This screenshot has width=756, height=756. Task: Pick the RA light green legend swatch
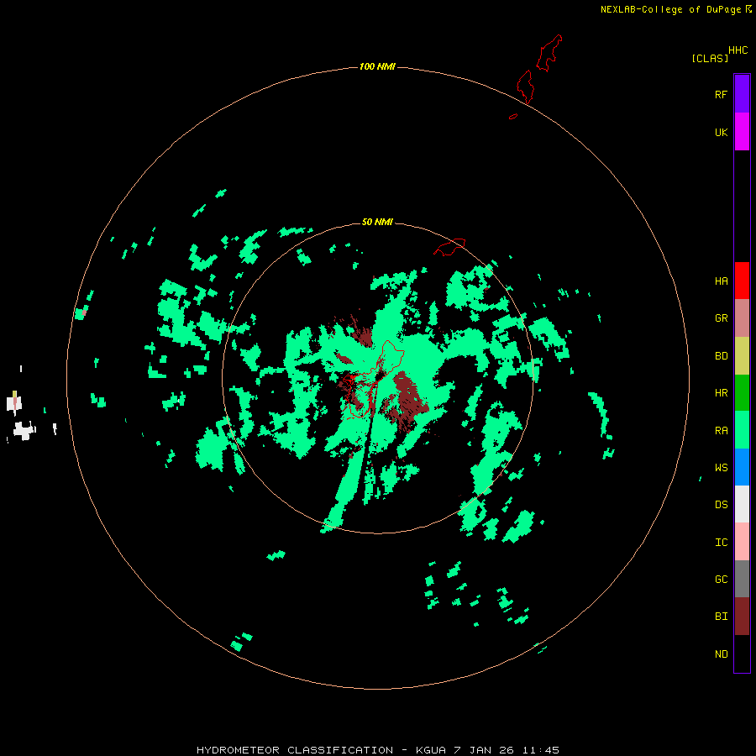[x=742, y=430]
